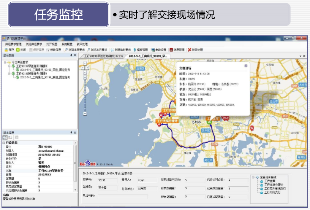Click the map zoom slider handle

tap(85, 94)
